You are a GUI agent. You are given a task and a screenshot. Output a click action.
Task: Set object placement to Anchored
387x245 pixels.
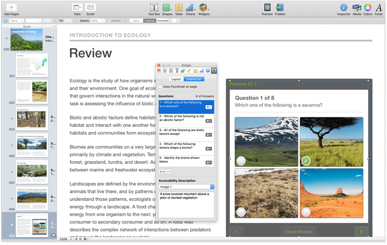click(163, 21)
